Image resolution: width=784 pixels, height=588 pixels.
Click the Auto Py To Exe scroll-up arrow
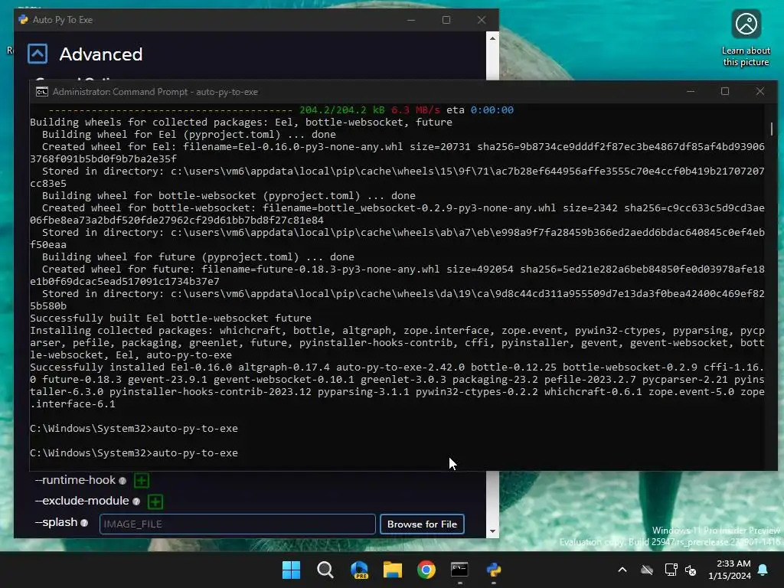[492, 38]
